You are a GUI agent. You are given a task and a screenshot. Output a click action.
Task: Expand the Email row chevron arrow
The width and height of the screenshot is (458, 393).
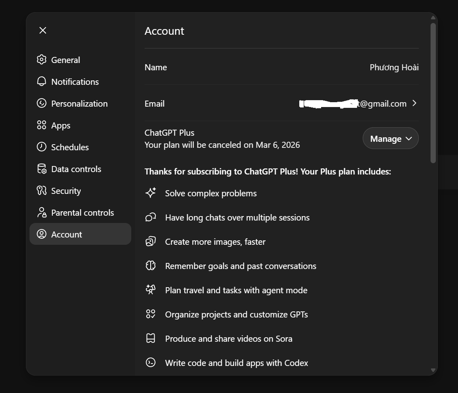414,103
